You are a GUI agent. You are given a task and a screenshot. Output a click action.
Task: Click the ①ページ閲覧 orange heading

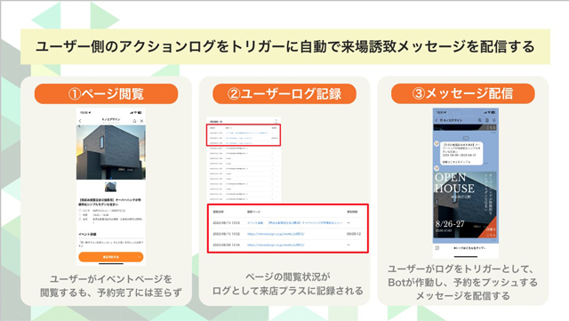click(x=107, y=93)
